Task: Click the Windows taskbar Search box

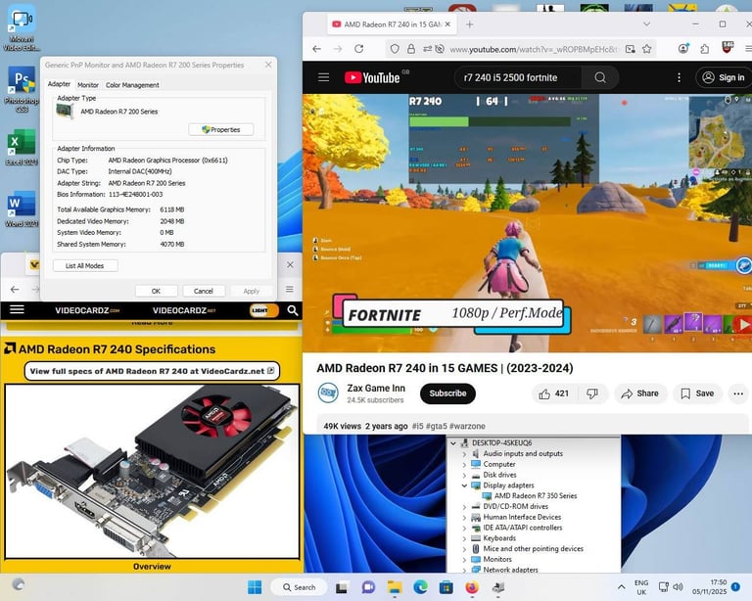Action: [299, 587]
